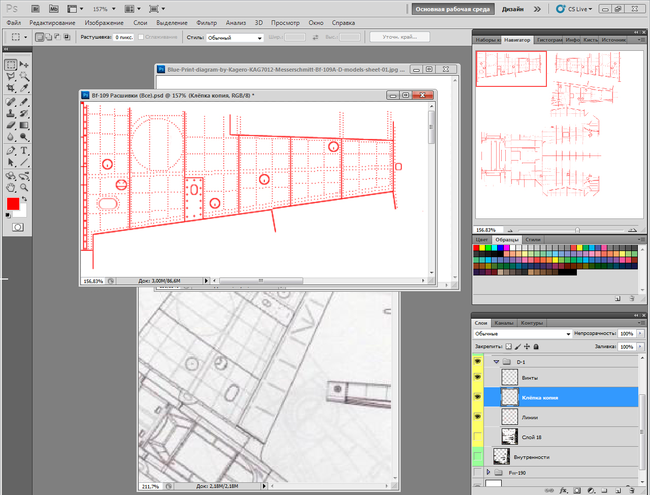This screenshot has height=495, width=650.
Task: Show the Слой 18 layer
Action: (x=477, y=437)
